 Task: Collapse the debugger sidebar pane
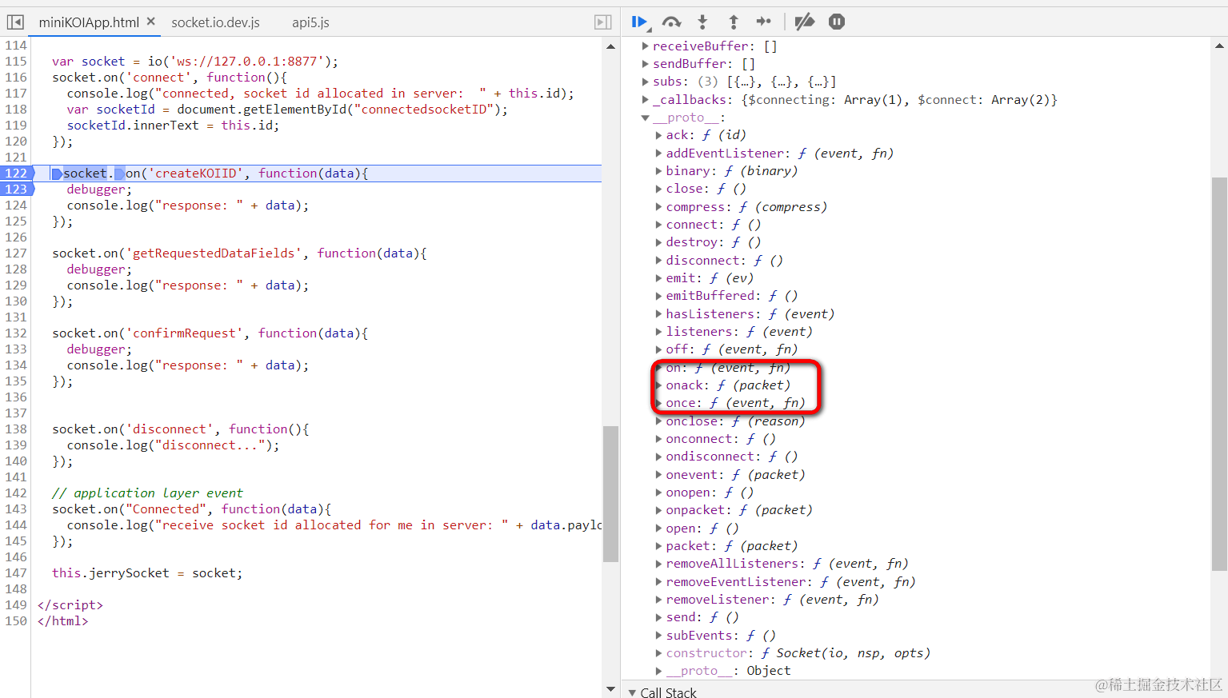(x=603, y=22)
